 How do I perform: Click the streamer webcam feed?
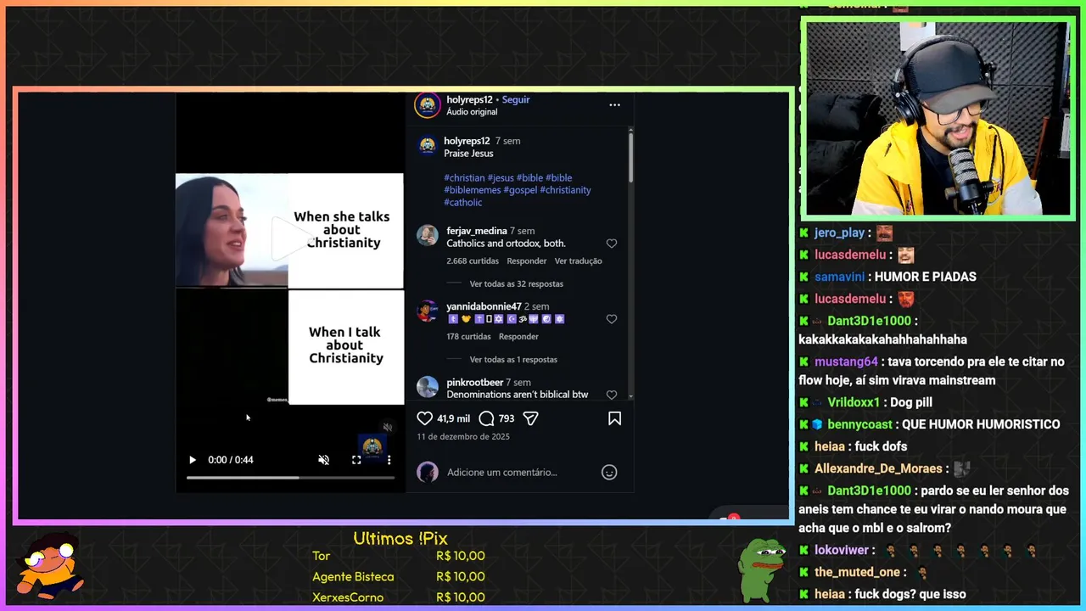click(x=938, y=119)
